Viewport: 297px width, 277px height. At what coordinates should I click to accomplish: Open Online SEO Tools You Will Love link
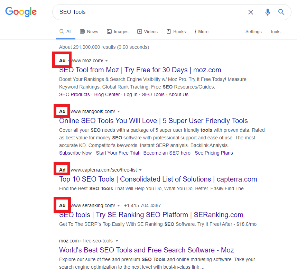coord(154,121)
